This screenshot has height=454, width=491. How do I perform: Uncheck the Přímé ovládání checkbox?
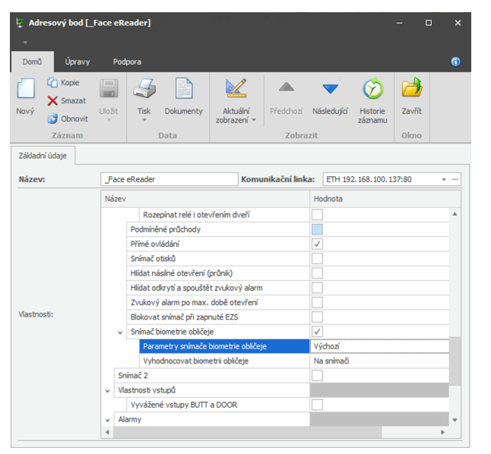(317, 244)
